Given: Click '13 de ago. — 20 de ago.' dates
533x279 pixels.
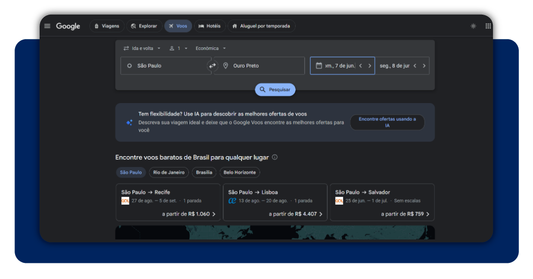Looking at the screenshot, I should tap(263, 201).
